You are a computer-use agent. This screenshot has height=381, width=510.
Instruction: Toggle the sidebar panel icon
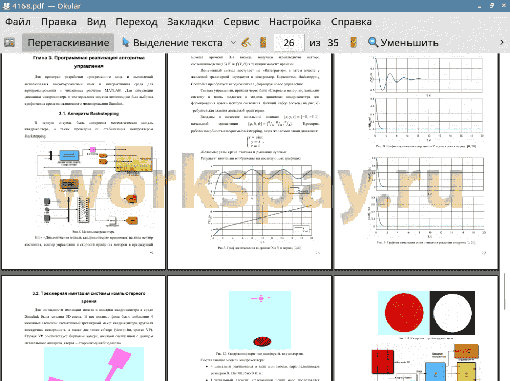[9, 43]
